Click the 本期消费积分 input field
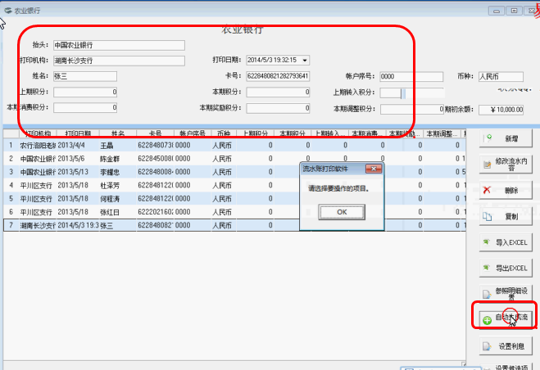Viewport: 540px width, 370px height. tap(85, 108)
